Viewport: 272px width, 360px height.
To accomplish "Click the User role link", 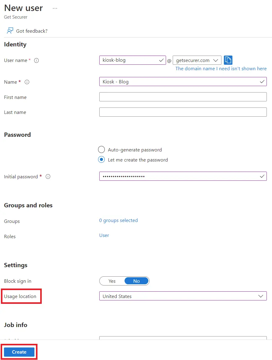I will click(x=104, y=235).
